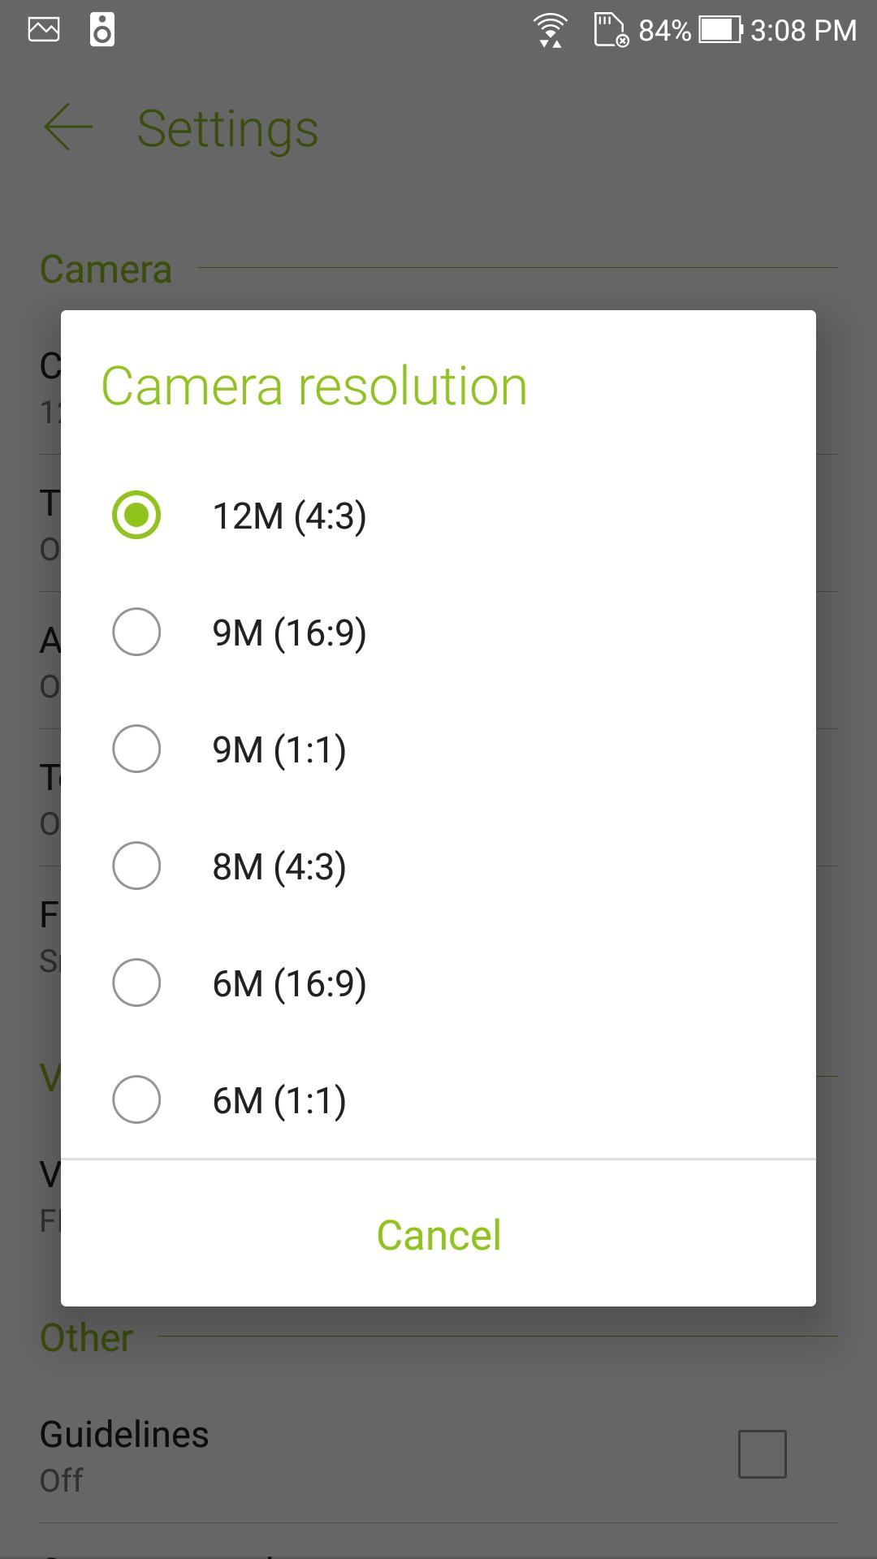Tap the image notification icon in status bar
The image size is (877, 1559).
44,30
